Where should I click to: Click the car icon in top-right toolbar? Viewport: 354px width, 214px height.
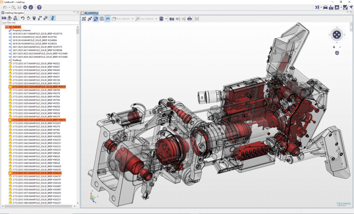325,8
